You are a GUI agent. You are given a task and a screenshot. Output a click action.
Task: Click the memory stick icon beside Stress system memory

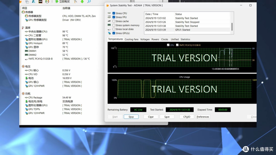(x=109, y=25)
